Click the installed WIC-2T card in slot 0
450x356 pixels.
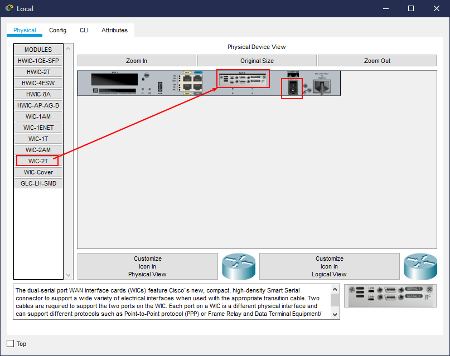(243, 79)
